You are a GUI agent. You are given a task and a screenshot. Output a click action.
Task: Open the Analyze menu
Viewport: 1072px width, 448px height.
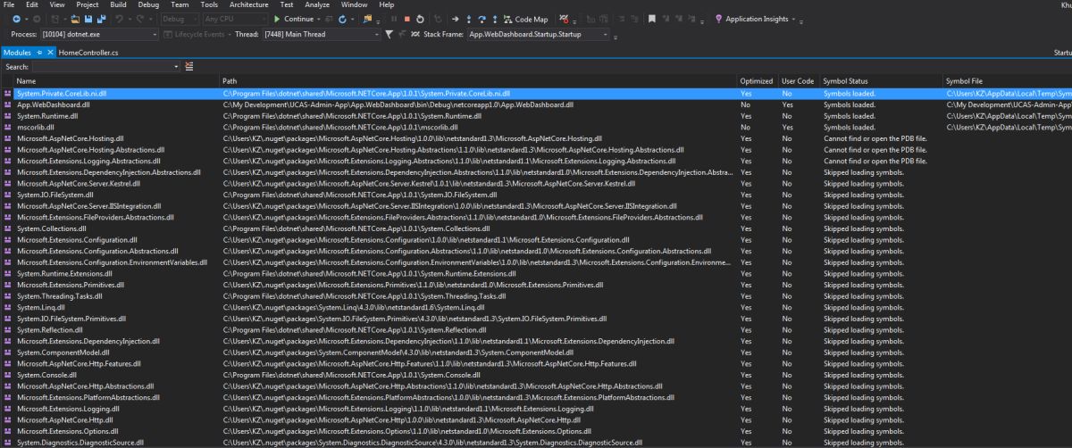pyautogui.click(x=317, y=4)
